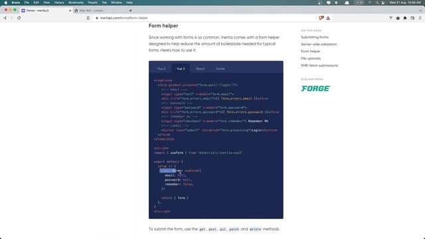Viewport: 425px width, 239px height.
Task: Click the hat-shaped menu bar icon
Action: pyautogui.click(x=347, y=3)
